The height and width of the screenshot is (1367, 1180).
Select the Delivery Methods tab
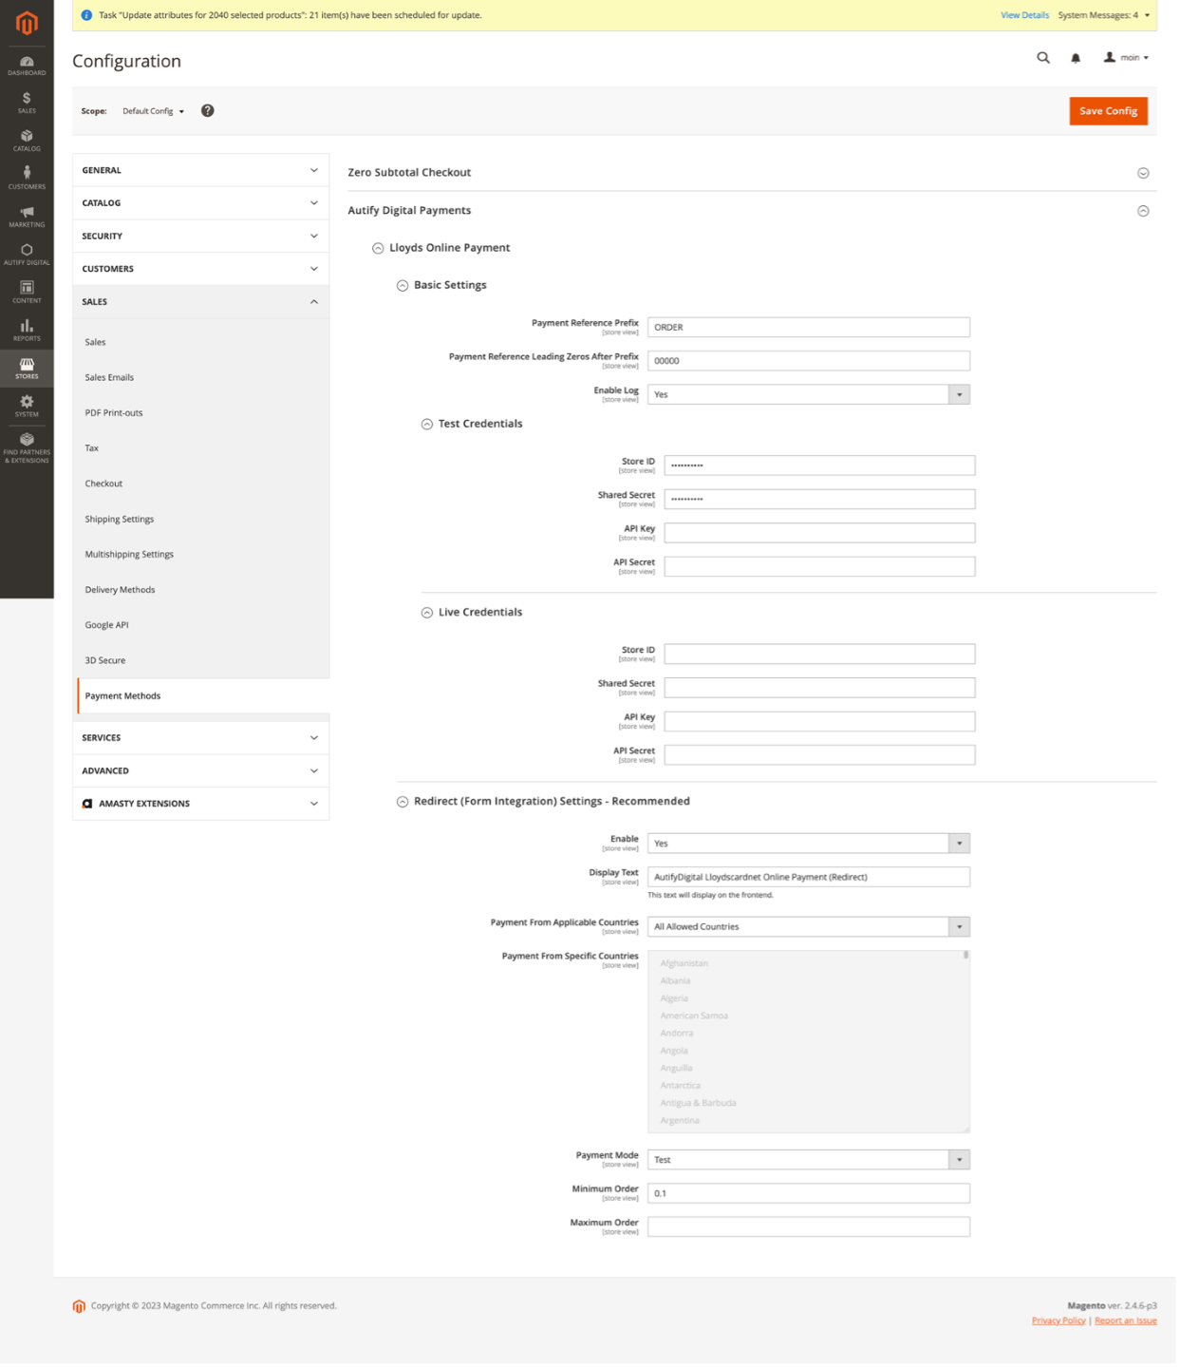coord(203,590)
